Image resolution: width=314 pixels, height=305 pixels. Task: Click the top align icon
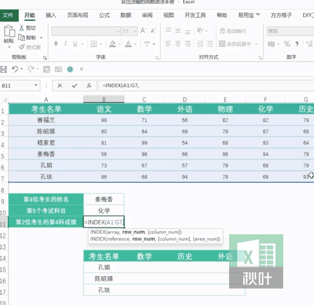coord(168,30)
